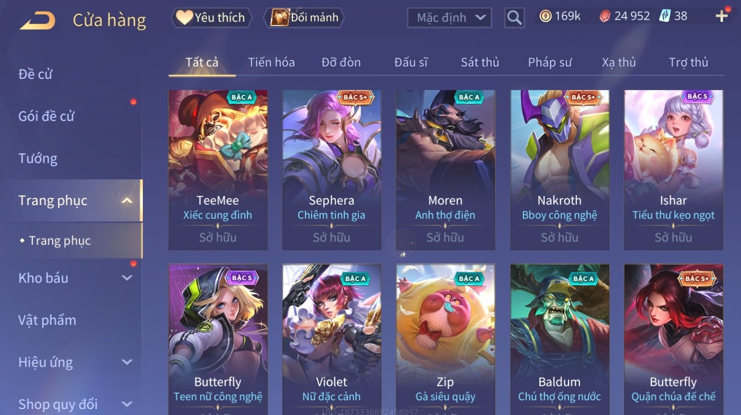Open the search magnifier icon
Screen dimensions: 741x415
(514, 18)
